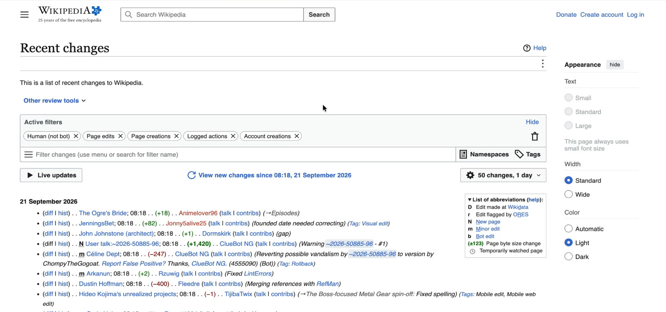Focus the Search Wikipedia field
The image size is (666, 312).
[212, 15]
